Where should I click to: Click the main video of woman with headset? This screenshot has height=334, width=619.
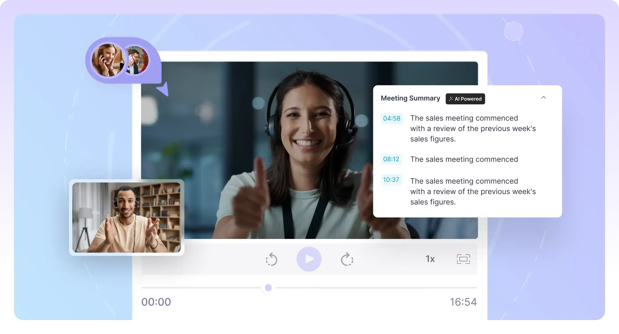tap(309, 150)
